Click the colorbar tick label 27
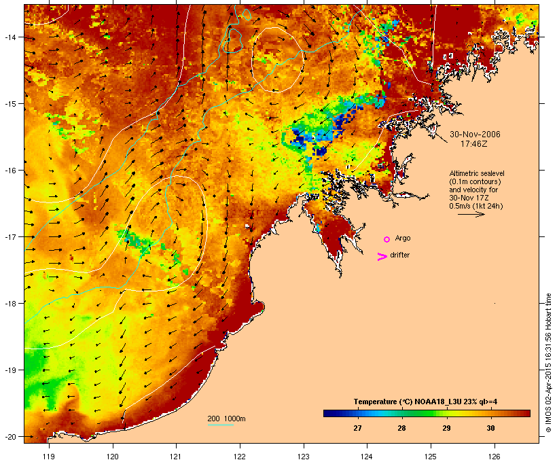Screen dimensions: 557x462 click(357, 428)
